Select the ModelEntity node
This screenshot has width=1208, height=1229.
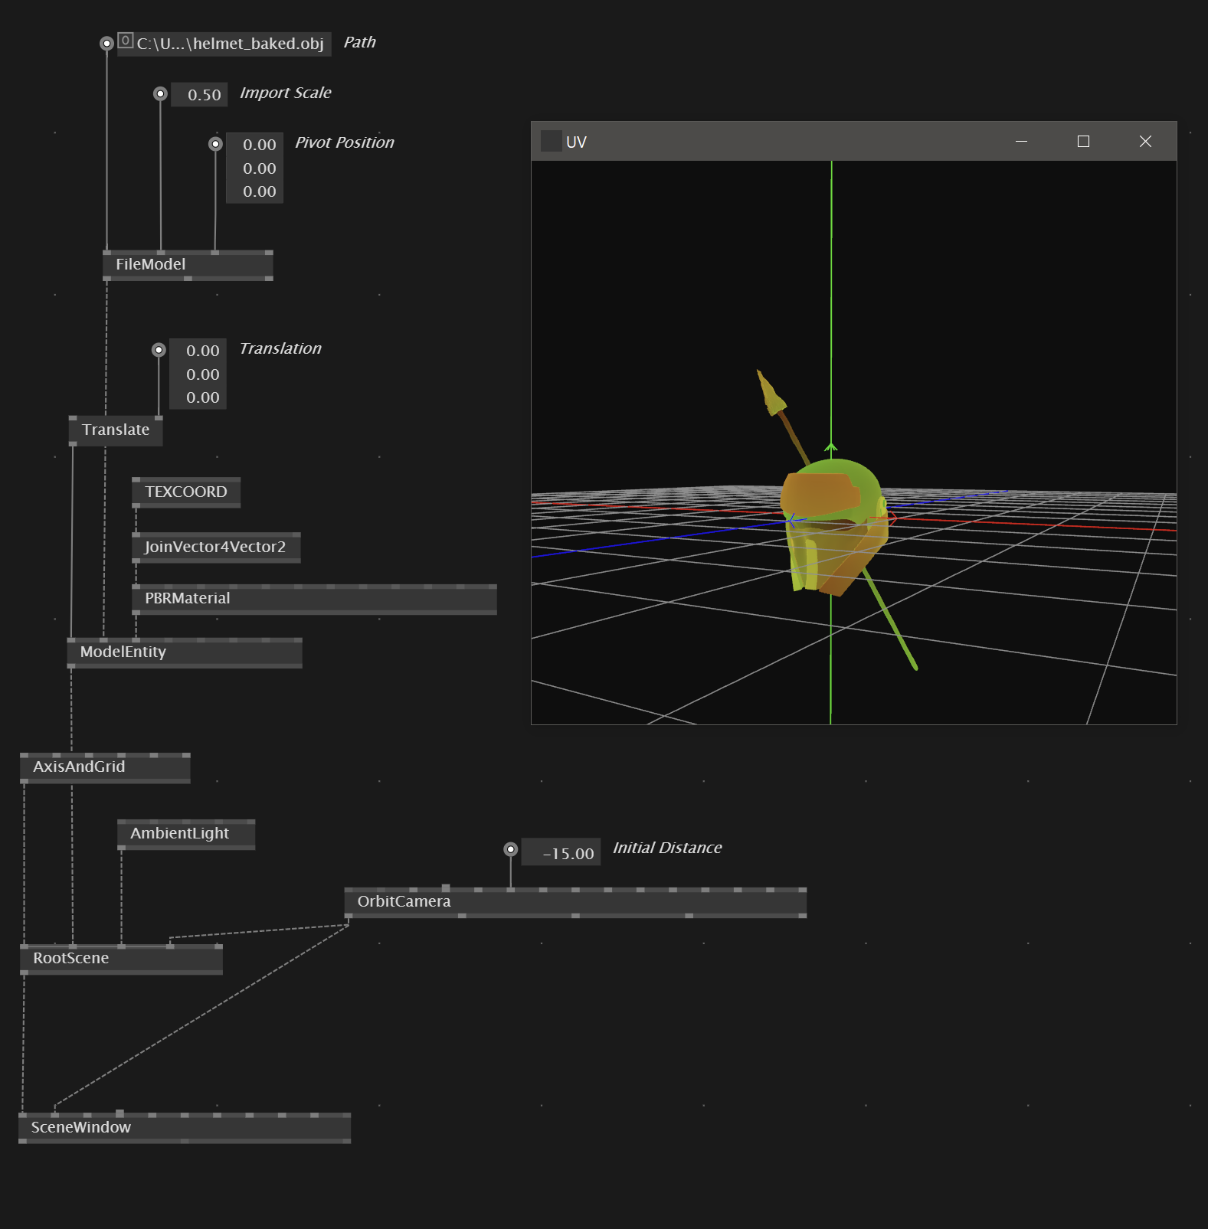(x=185, y=652)
